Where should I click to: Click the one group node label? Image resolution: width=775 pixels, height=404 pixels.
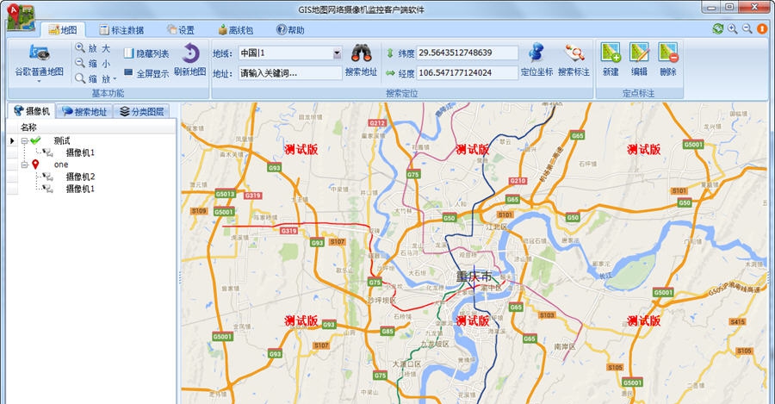click(x=61, y=165)
